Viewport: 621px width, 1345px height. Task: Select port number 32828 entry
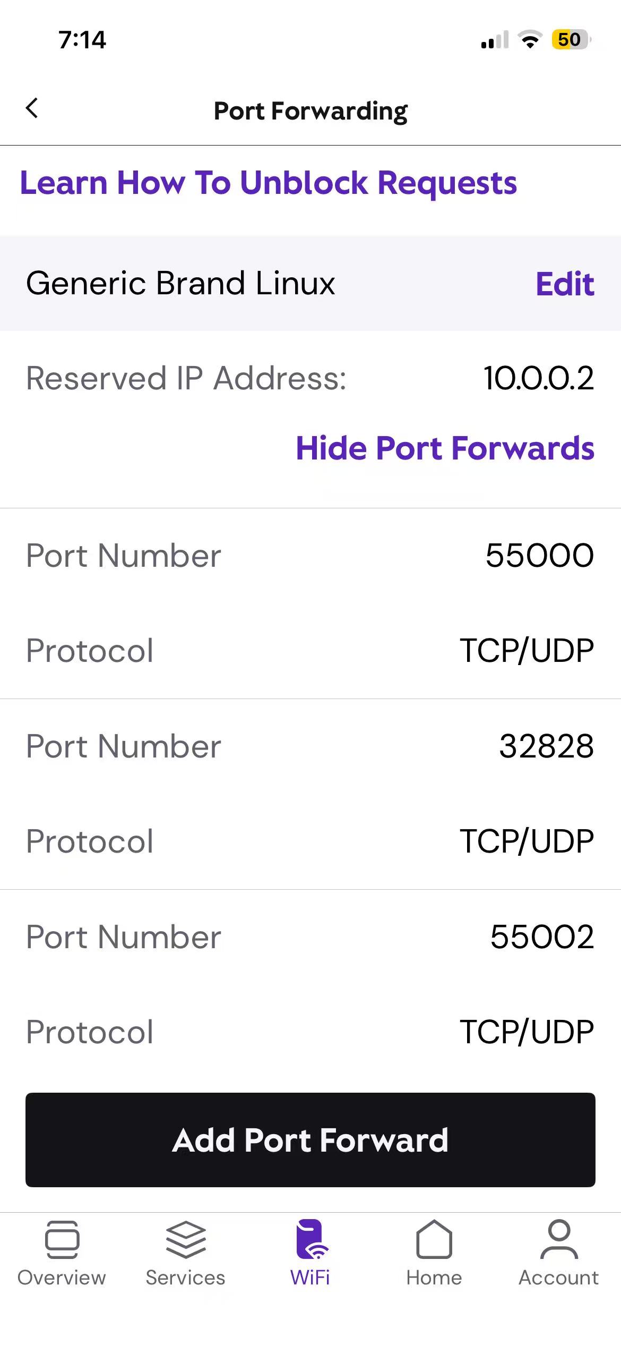[546, 746]
